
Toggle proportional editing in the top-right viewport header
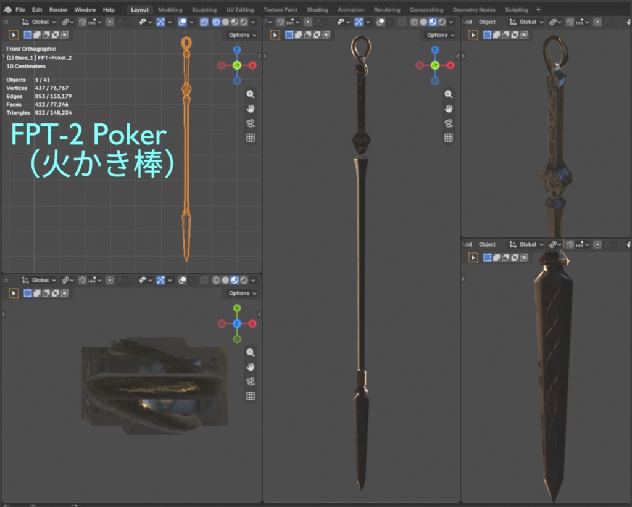point(597,22)
